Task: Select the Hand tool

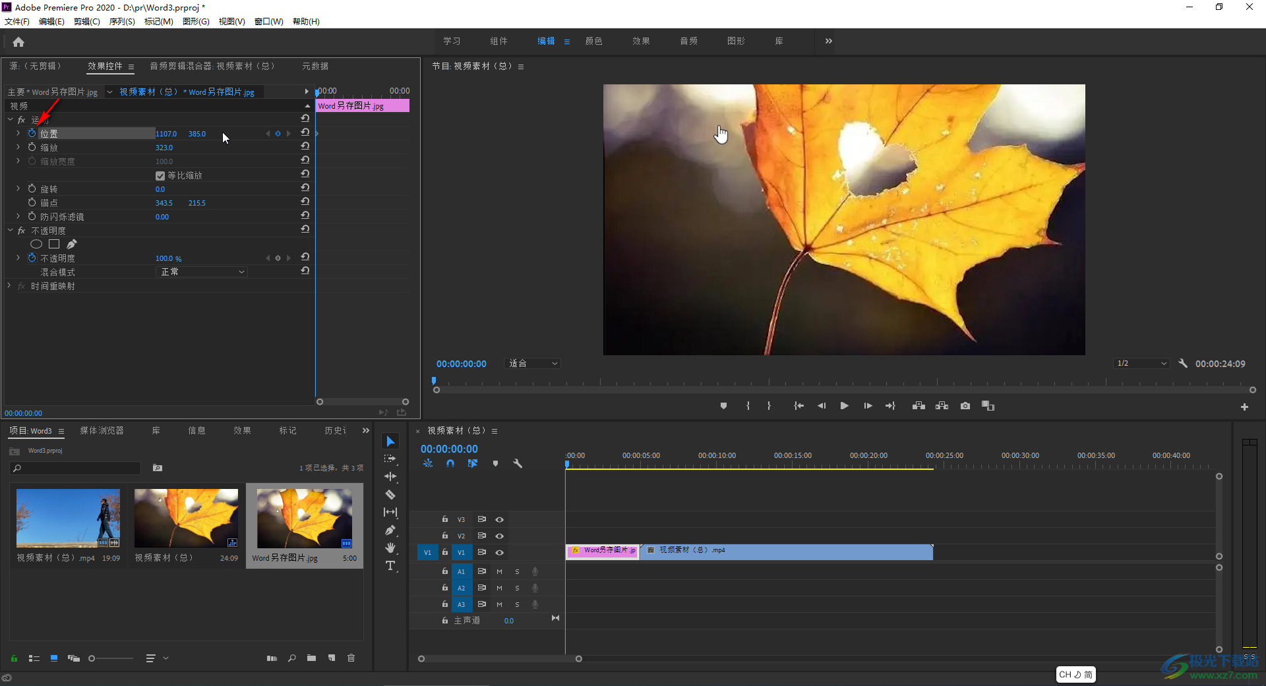Action: 390,548
